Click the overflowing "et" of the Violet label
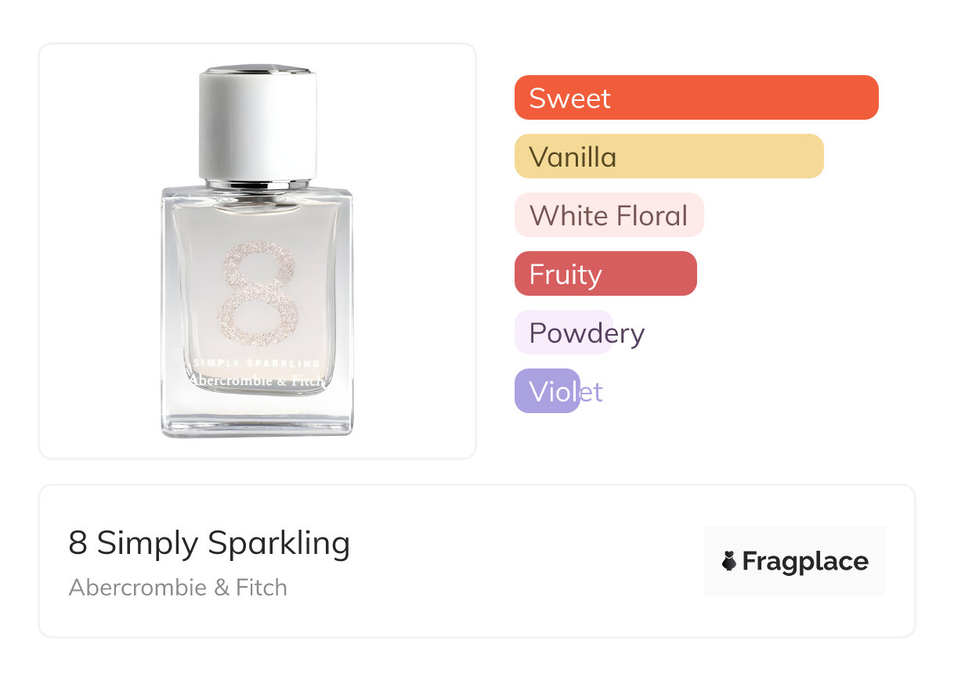Screen dimensions: 954x676 591,391
